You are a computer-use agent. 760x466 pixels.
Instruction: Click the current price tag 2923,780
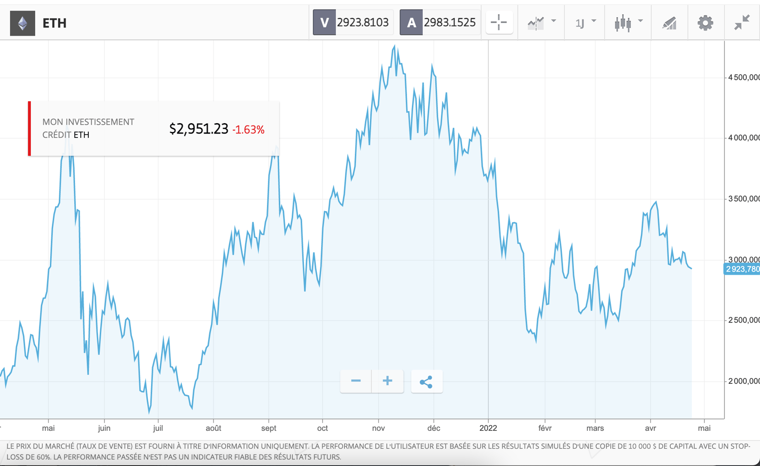coord(742,269)
